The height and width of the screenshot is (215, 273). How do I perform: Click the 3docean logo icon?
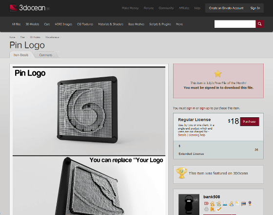tap(14, 8)
